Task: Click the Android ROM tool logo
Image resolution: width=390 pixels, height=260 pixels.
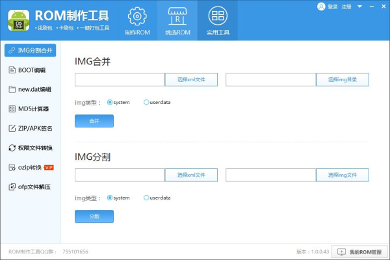Action: pos(19,20)
